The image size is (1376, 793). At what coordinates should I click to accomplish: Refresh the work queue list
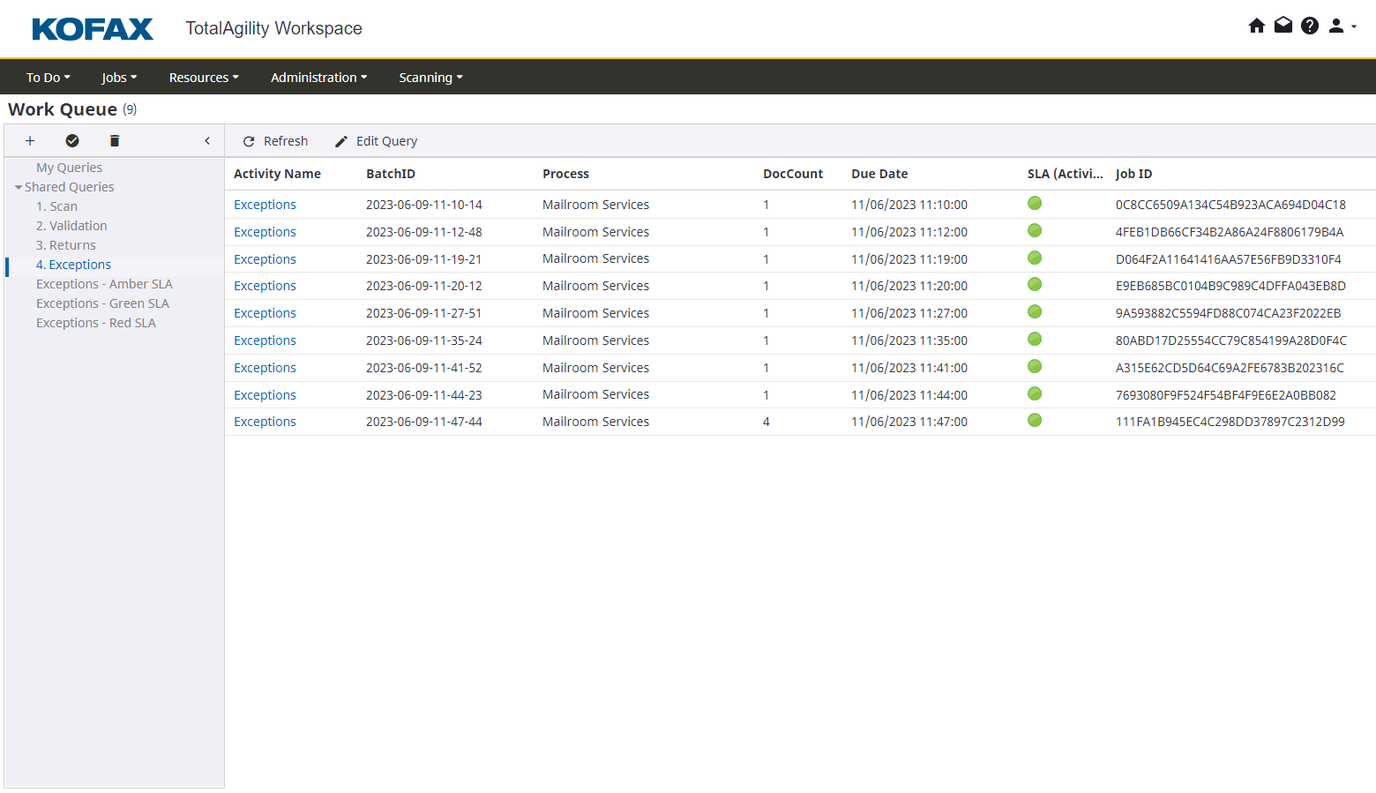tap(275, 141)
